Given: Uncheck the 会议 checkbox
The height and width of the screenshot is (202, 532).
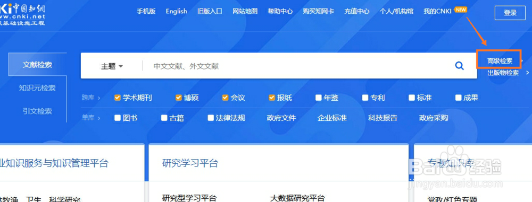Looking at the screenshot, I should click(225, 98).
